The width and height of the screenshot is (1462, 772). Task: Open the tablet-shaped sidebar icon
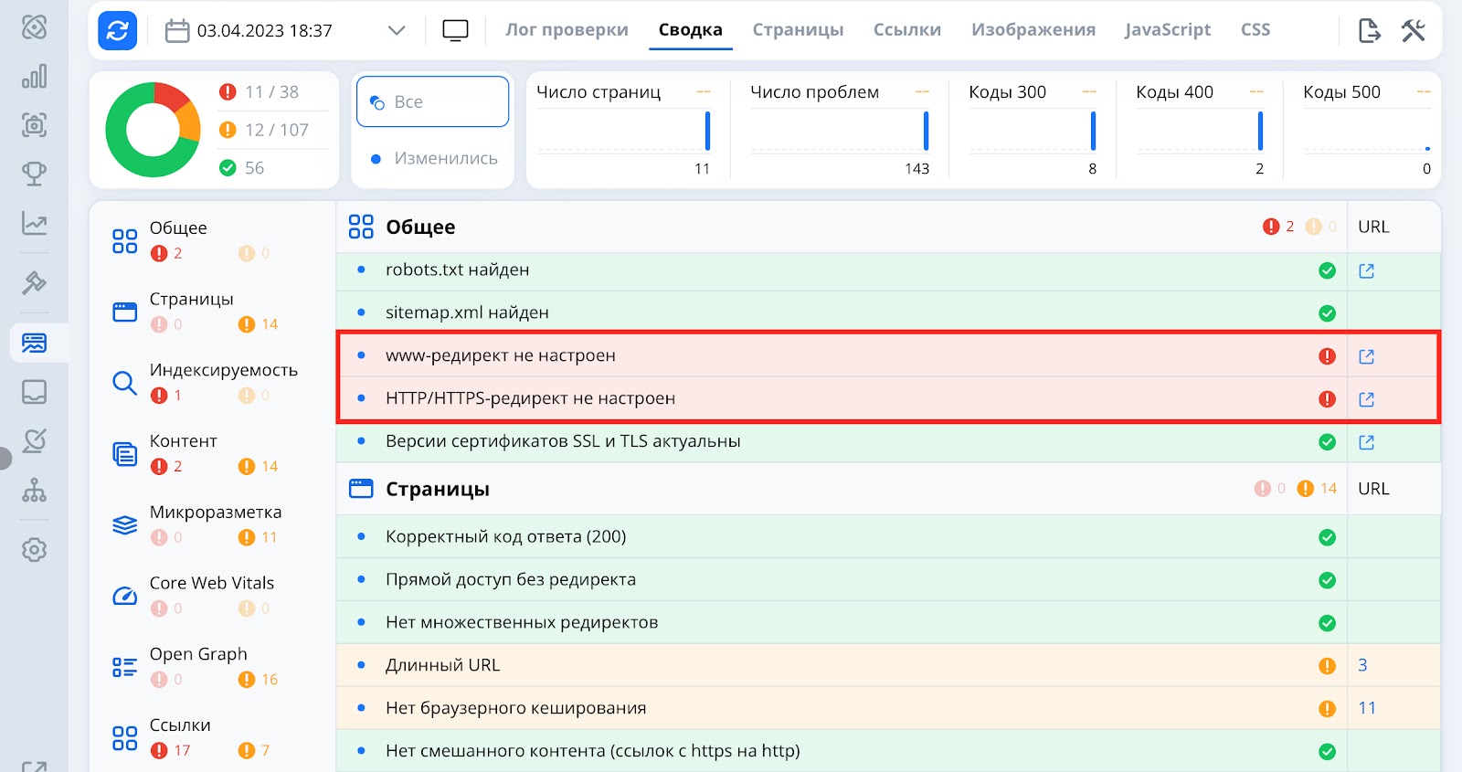[x=34, y=392]
